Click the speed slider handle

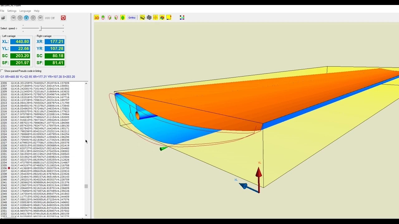41,28
